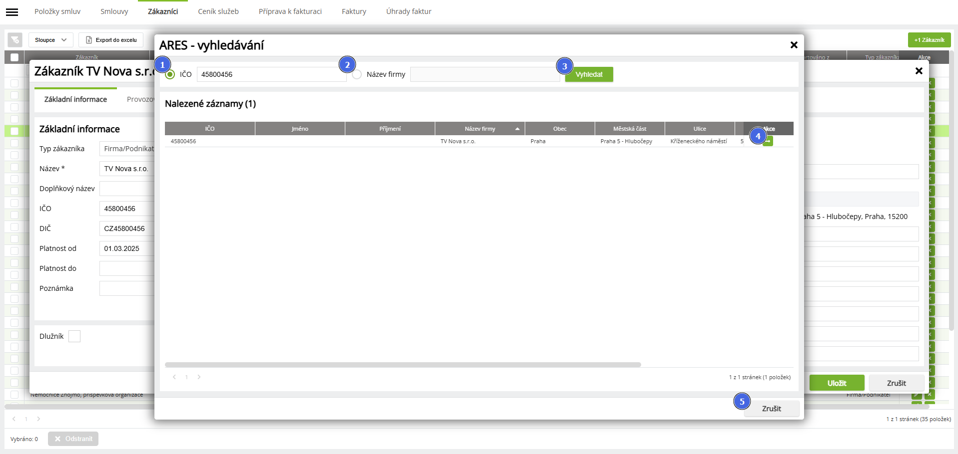Click the Poznámka note field

tap(127, 288)
